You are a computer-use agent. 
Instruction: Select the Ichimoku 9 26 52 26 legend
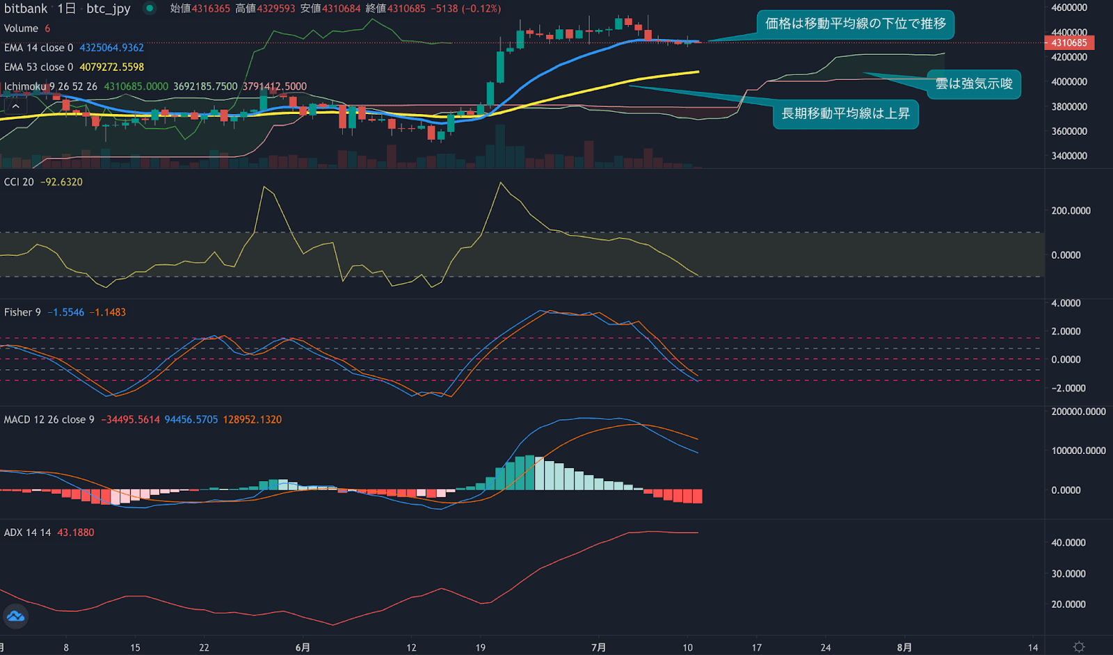coord(50,87)
